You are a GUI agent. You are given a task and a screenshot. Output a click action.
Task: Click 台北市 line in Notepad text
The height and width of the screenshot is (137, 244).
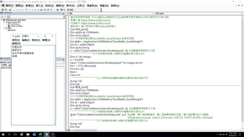23,53
